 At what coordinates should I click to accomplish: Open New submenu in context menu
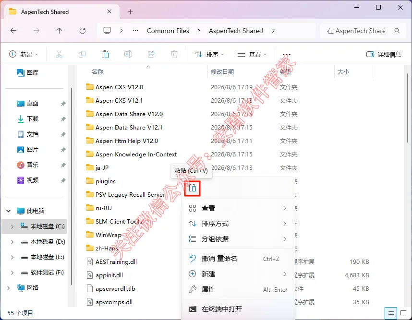238,274
